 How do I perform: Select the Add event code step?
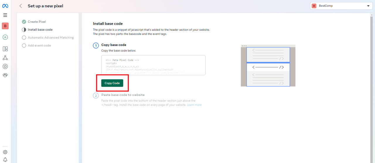tap(39, 45)
